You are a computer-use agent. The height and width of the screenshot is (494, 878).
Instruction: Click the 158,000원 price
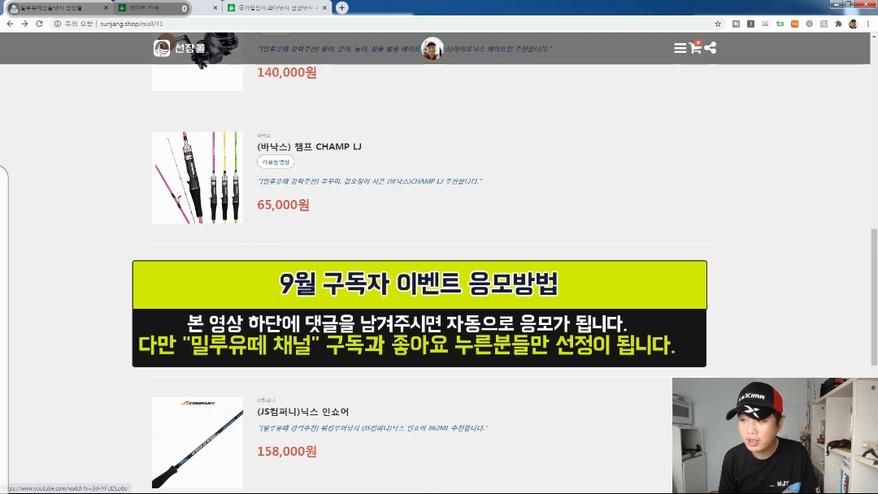click(287, 452)
